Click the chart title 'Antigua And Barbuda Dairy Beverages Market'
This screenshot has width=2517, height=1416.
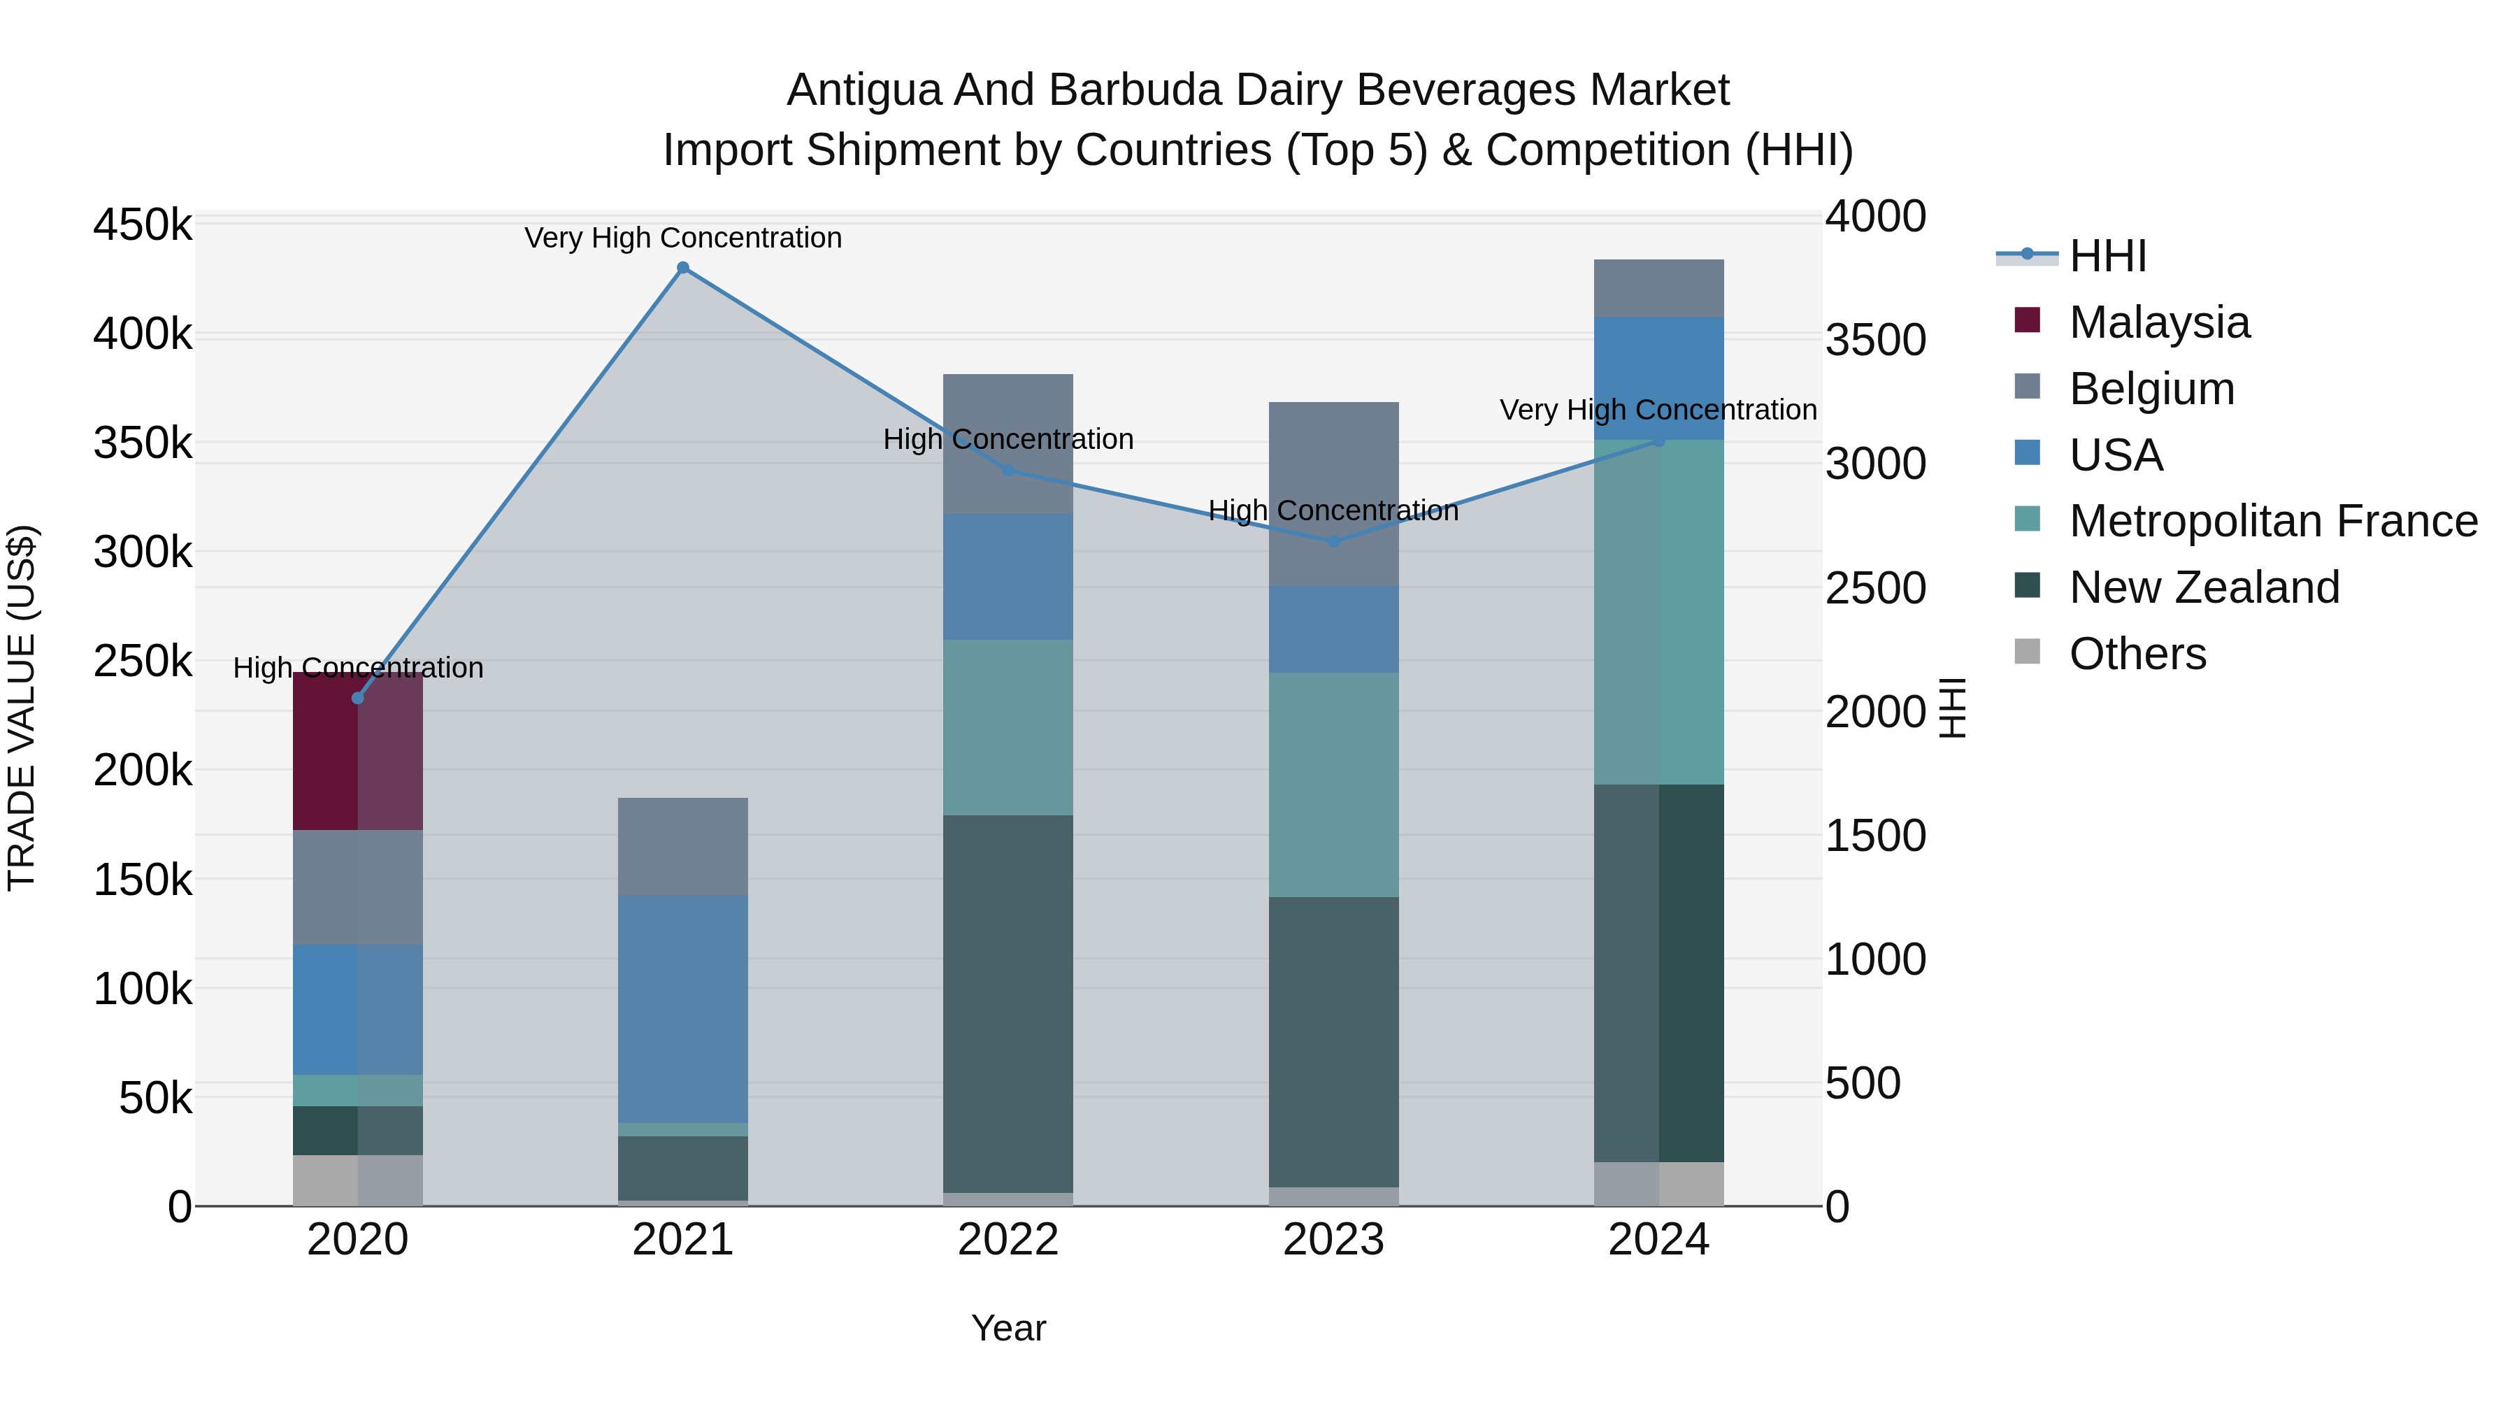[1258, 90]
